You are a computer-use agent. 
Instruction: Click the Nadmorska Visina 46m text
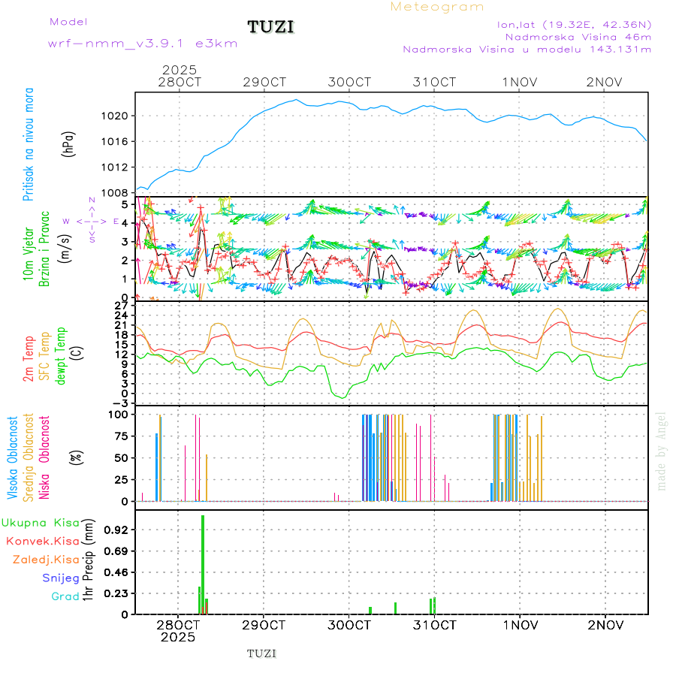(x=578, y=36)
